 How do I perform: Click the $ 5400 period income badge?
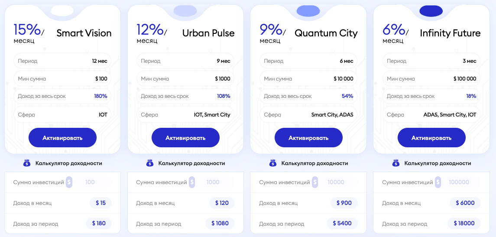pyautogui.click(x=343, y=224)
